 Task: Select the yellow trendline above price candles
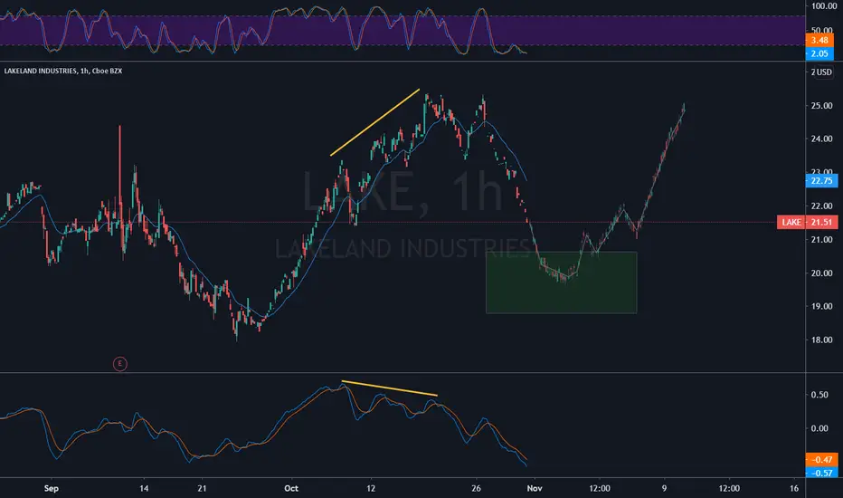click(375, 122)
